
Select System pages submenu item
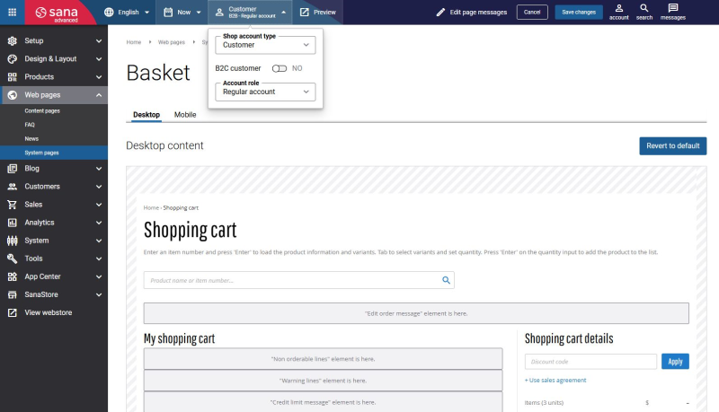(x=54, y=153)
